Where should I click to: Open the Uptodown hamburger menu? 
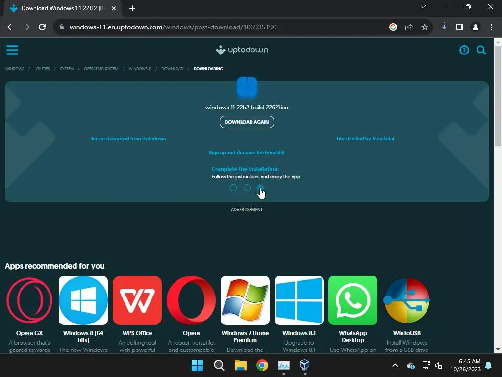pos(12,50)
